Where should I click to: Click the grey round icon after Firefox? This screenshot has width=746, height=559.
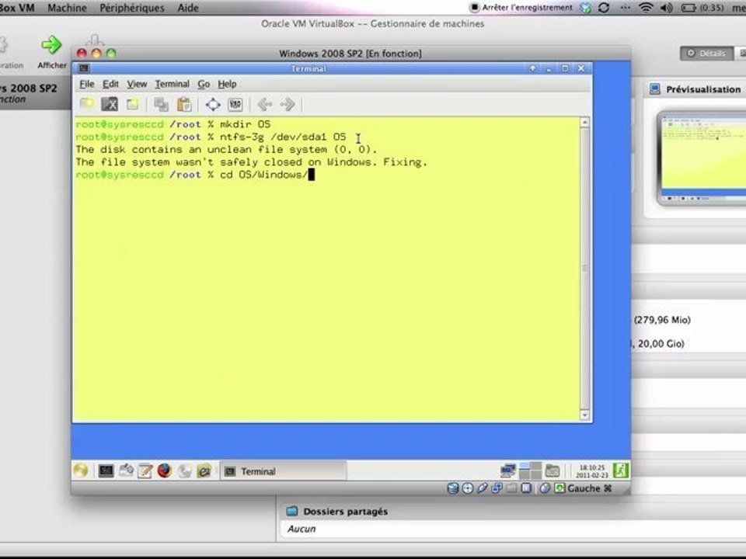185,470
